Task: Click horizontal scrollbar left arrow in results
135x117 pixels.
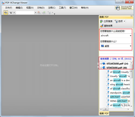Action: click(101, 109)
